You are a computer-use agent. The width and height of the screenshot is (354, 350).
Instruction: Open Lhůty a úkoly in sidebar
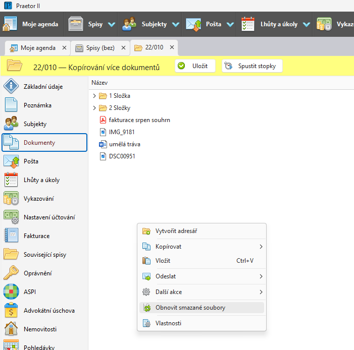pos(44,180)
